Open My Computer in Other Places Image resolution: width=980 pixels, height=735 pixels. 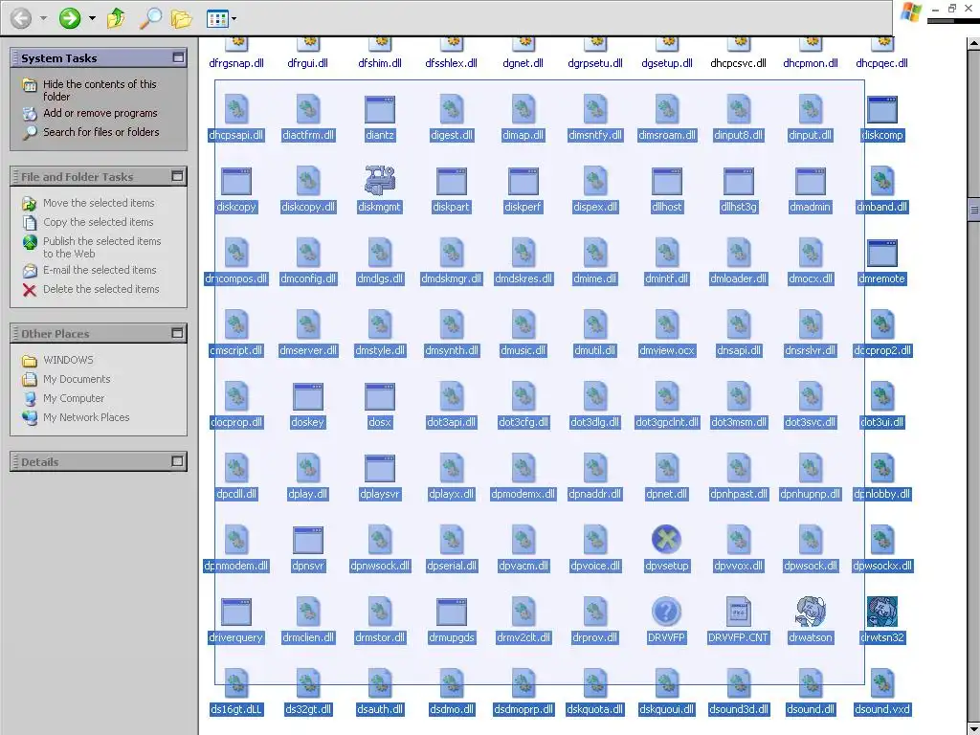(x=73, y=398)
